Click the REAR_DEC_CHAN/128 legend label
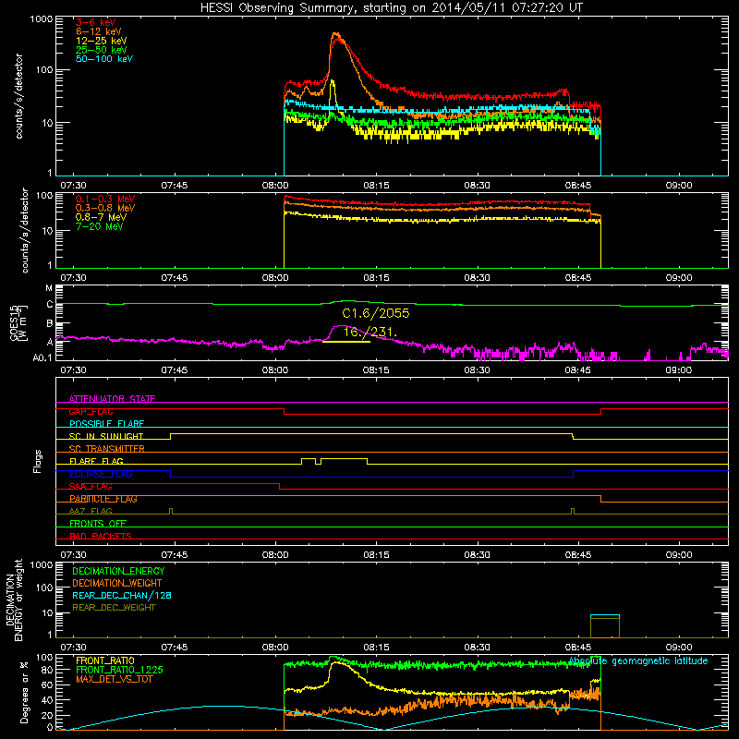739x739 pixels. 122,595
